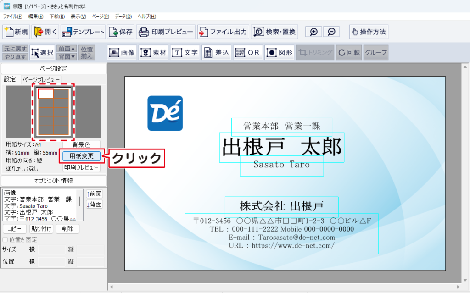Select the Dé logo image on the card
Image resolution: width=470 pixels, height=293 pixels.
coord(165,113)
